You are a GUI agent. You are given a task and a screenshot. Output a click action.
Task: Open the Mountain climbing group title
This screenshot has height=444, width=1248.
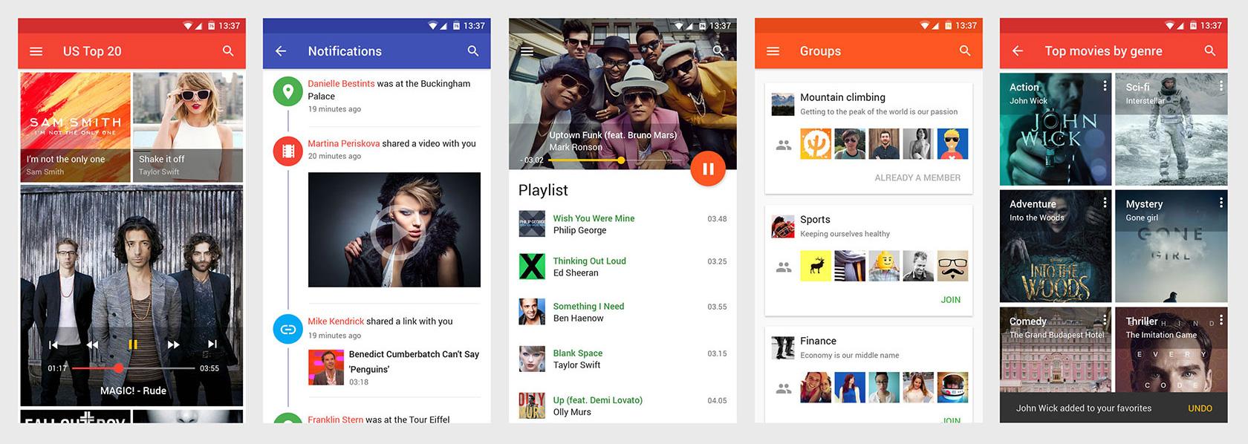(842, 97)
